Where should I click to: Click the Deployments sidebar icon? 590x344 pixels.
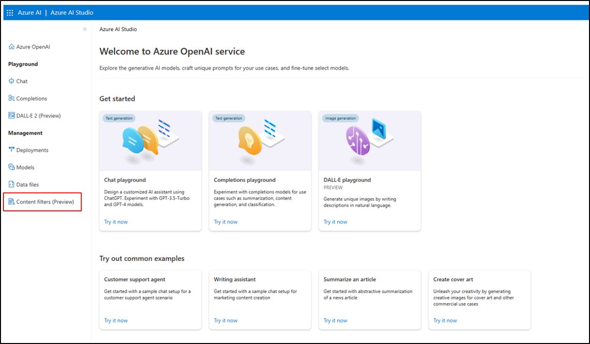11,150
